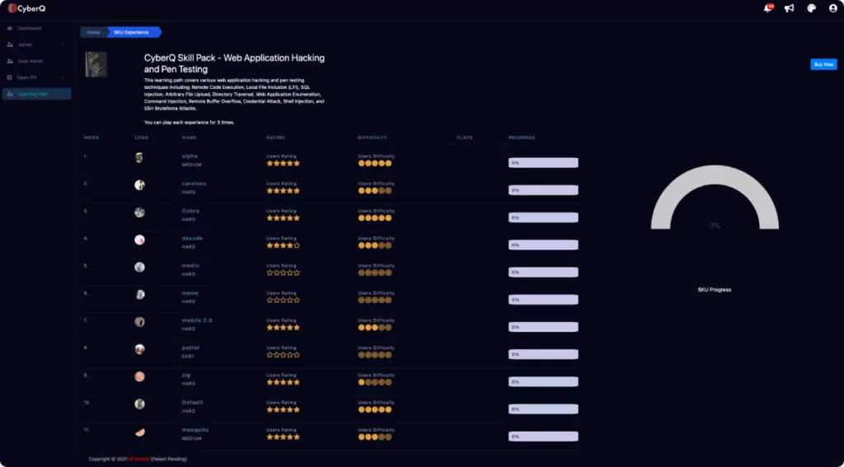844x467 pixels.
Task: Click the HARD label under zig
Action: (189, 384)
